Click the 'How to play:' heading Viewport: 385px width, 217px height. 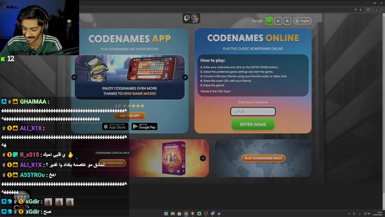[x=213, y=60]
